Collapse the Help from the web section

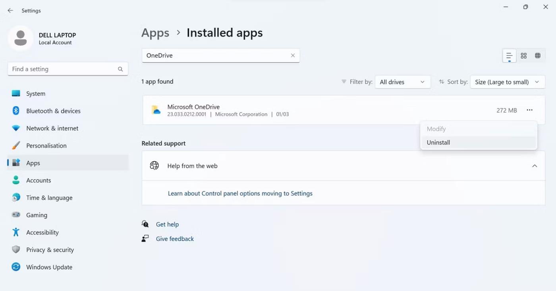click(535, 166)
